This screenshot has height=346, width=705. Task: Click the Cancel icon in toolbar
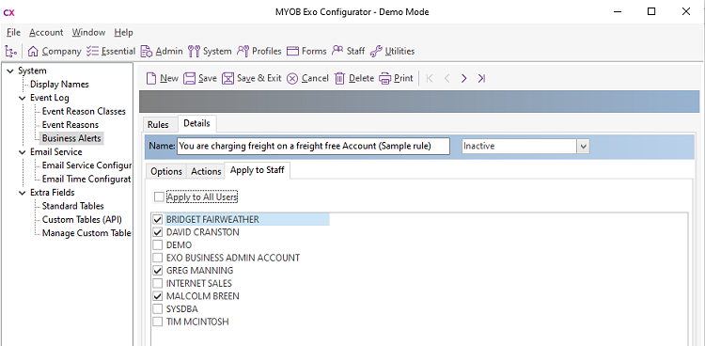(x=292, y=78)
